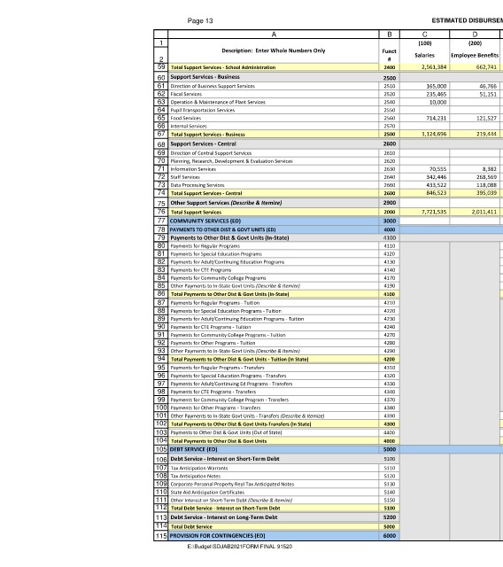Click the 'Total Support Services' row 76 cell
The height and width of the screenshot is (567, 503).
coord(274,212)
